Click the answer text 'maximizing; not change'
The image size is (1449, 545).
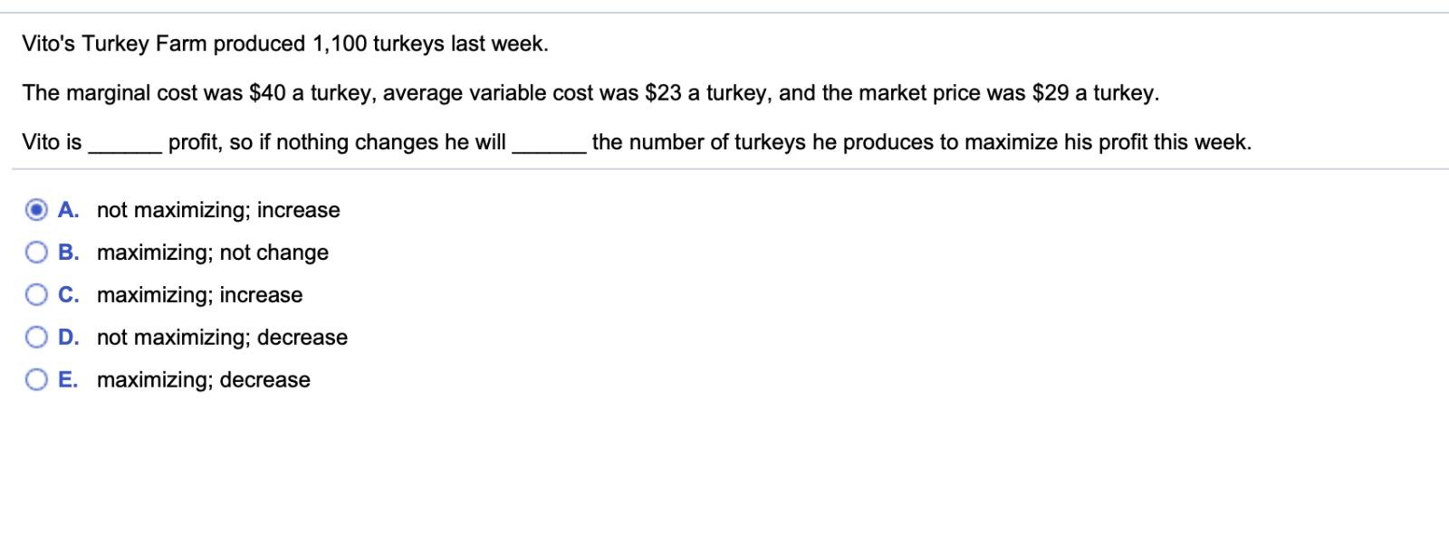(212, 253)
